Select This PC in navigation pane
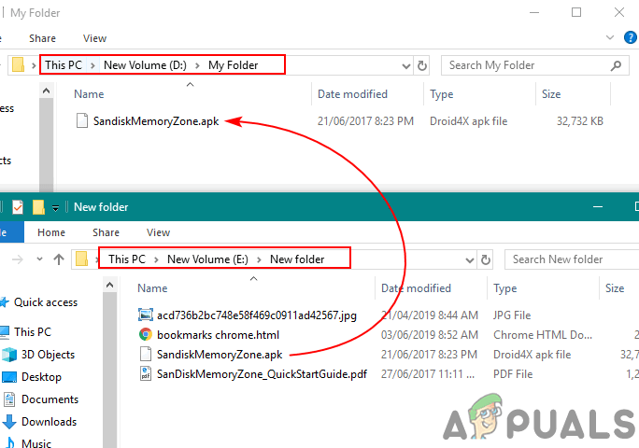The height and width of the screenshot is (448, 639). click(x=33, y=332)
